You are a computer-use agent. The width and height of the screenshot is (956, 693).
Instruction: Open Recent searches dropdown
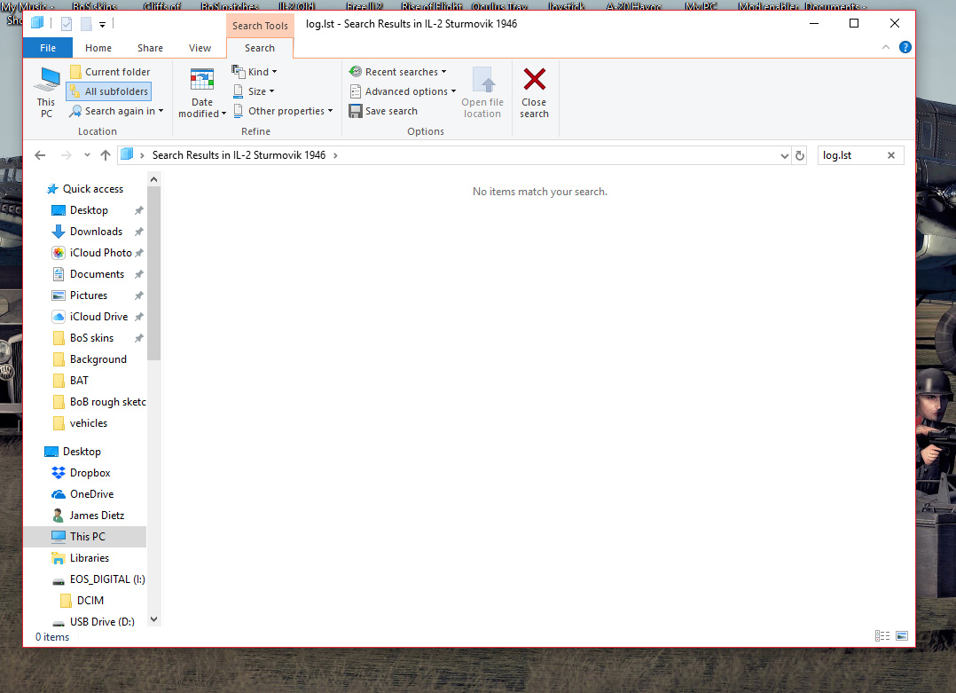(x=397, y=72)
